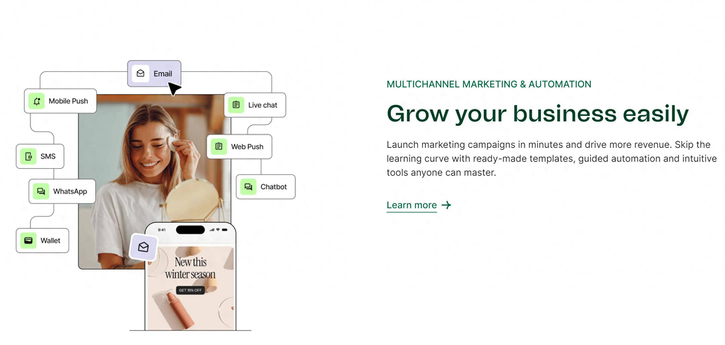Select the Chatbot channel label
The image size is (725, 345).
[273, 187]
